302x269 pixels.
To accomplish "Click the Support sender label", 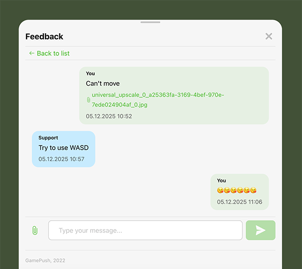I will tap(48, 138).
